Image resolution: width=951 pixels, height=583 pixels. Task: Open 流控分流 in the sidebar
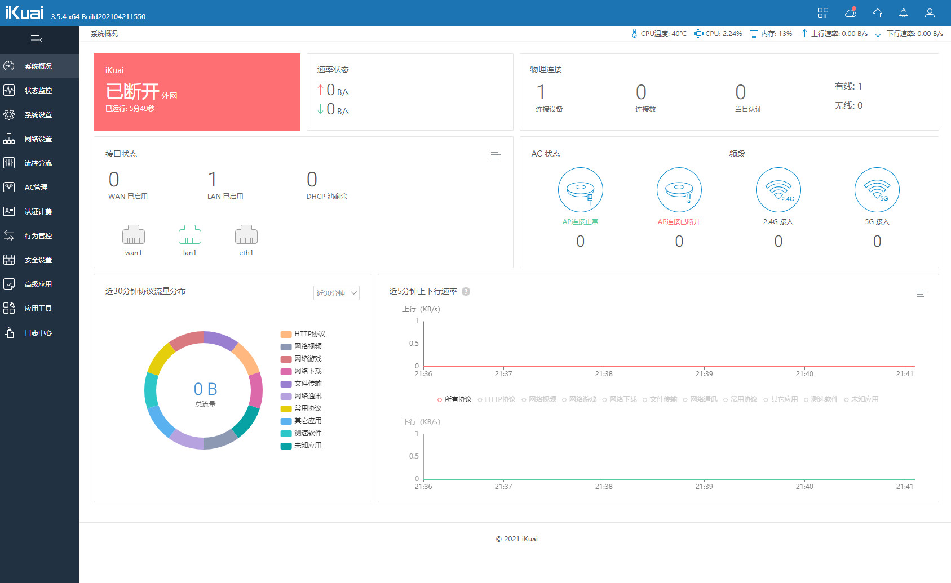(39, 163)
